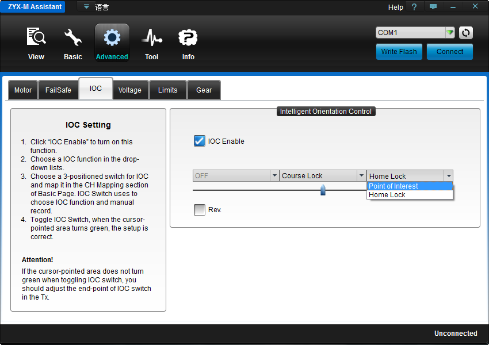Refresh the COM port list
Image resolution: width=489 pixels, height=345 pixels.
[465, 33]
